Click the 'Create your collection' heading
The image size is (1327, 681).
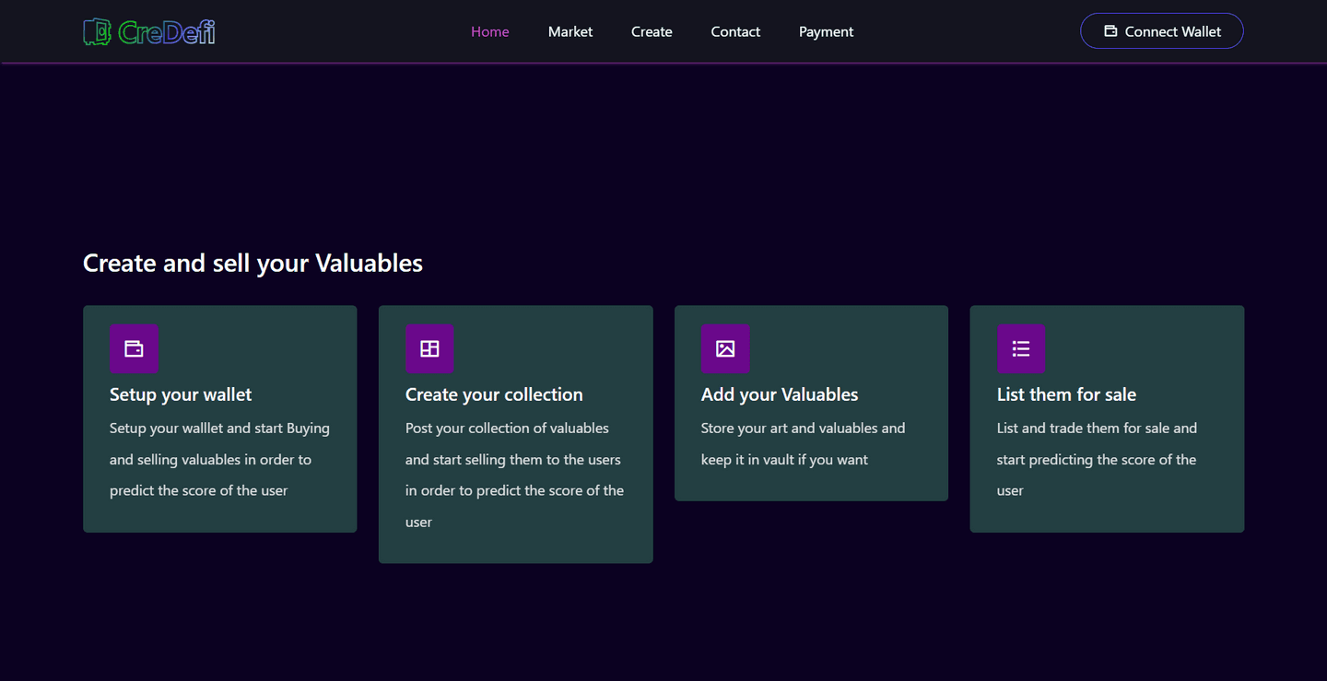tap(494, 394)
